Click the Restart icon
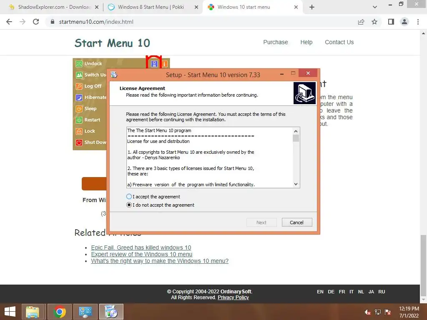The width and height of the screenshot is (427, 320). point(79,120)
